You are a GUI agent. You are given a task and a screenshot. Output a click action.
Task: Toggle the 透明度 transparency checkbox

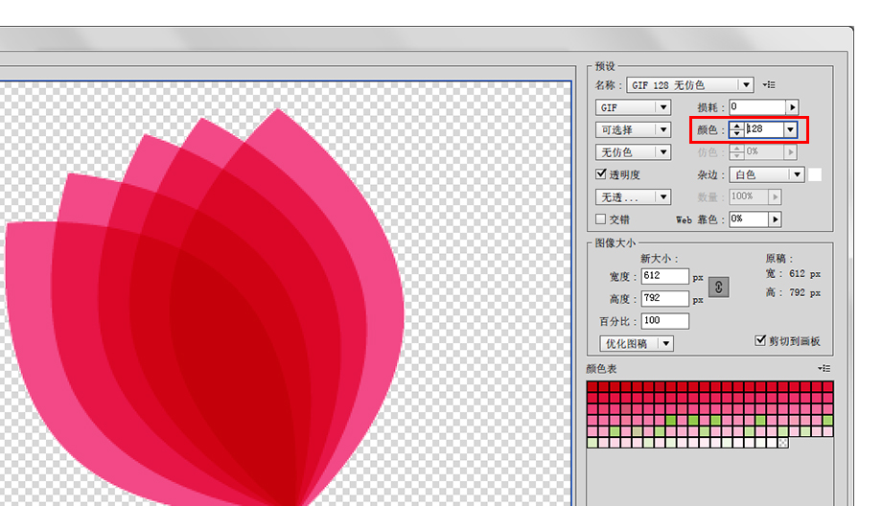pyautogui.click(x=601, y=174)
